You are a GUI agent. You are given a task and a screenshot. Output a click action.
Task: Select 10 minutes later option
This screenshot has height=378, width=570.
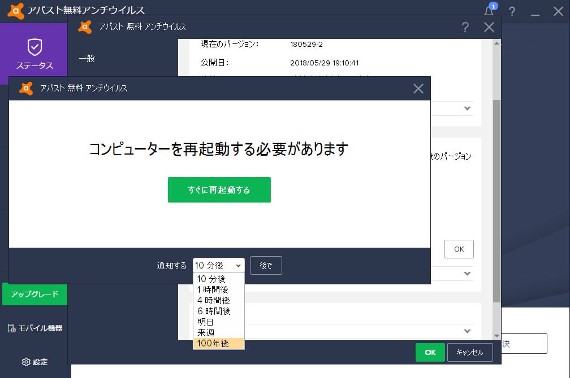tap(219, 279)
